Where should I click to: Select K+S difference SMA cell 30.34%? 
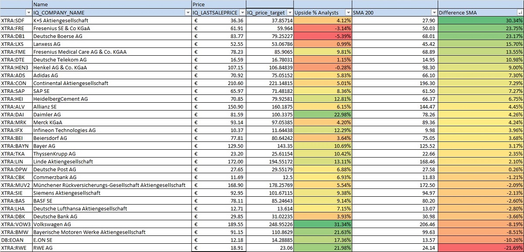481,20
